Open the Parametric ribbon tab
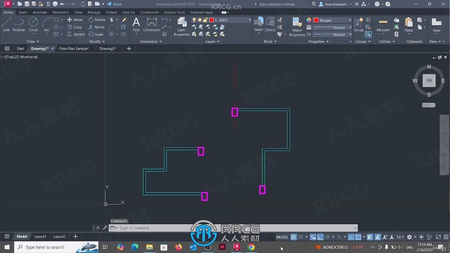This screenshot has height=253, width=450. [61, 12]
